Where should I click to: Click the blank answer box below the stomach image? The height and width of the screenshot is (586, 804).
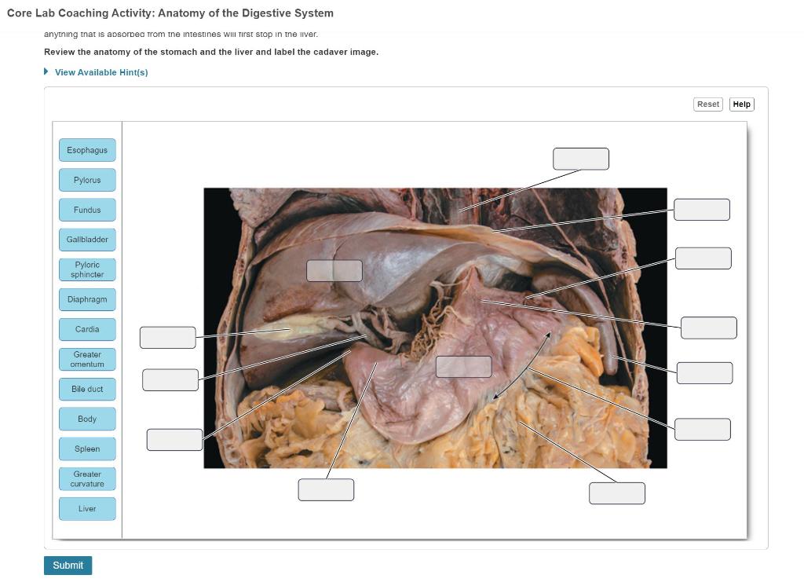(326, 489)
